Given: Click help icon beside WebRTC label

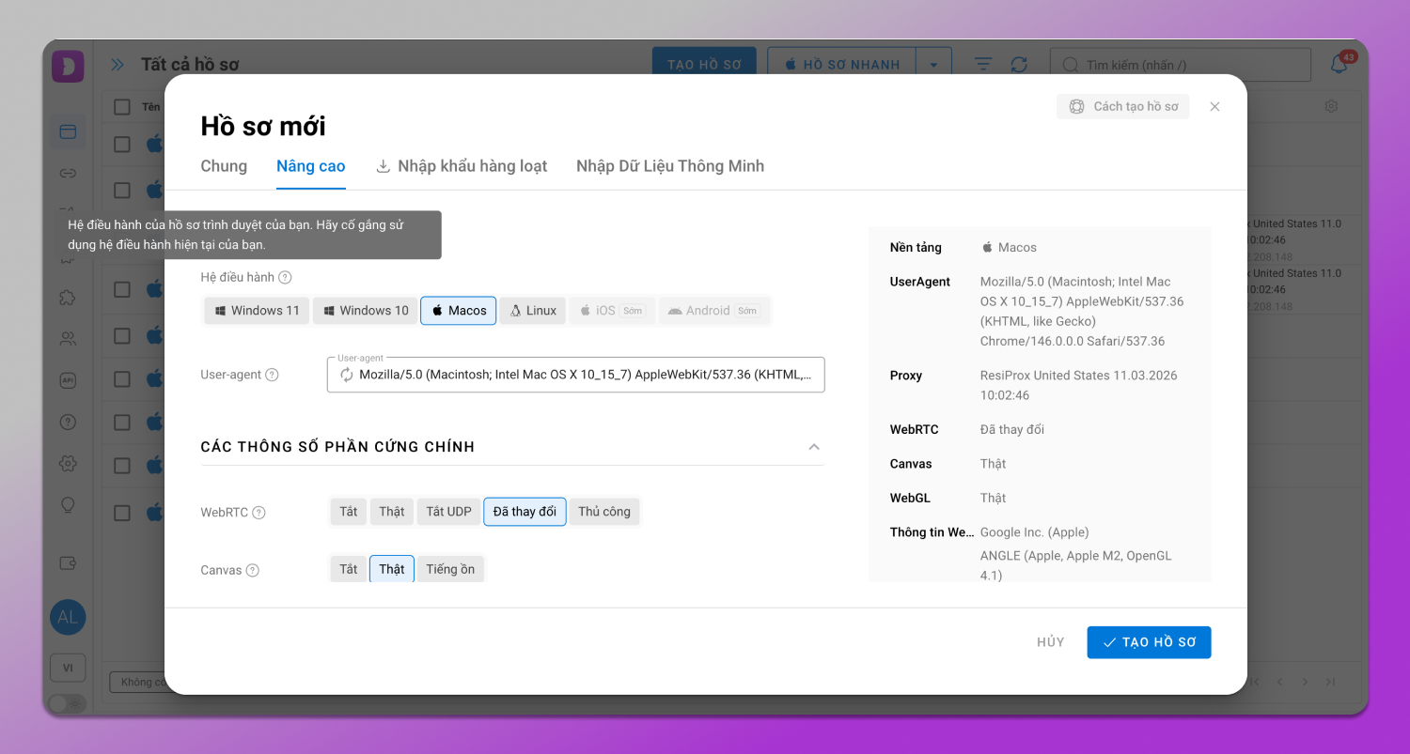Looking at the screenshot, I should coord(259,513).
